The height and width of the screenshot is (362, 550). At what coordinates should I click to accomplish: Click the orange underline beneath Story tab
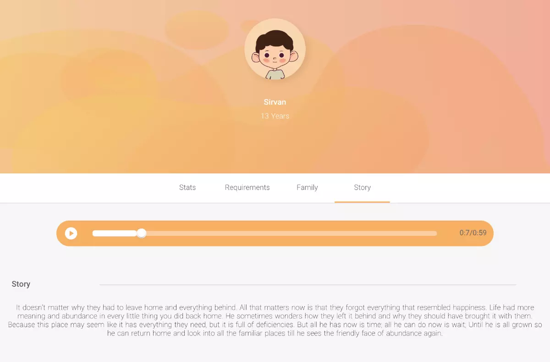362,202
